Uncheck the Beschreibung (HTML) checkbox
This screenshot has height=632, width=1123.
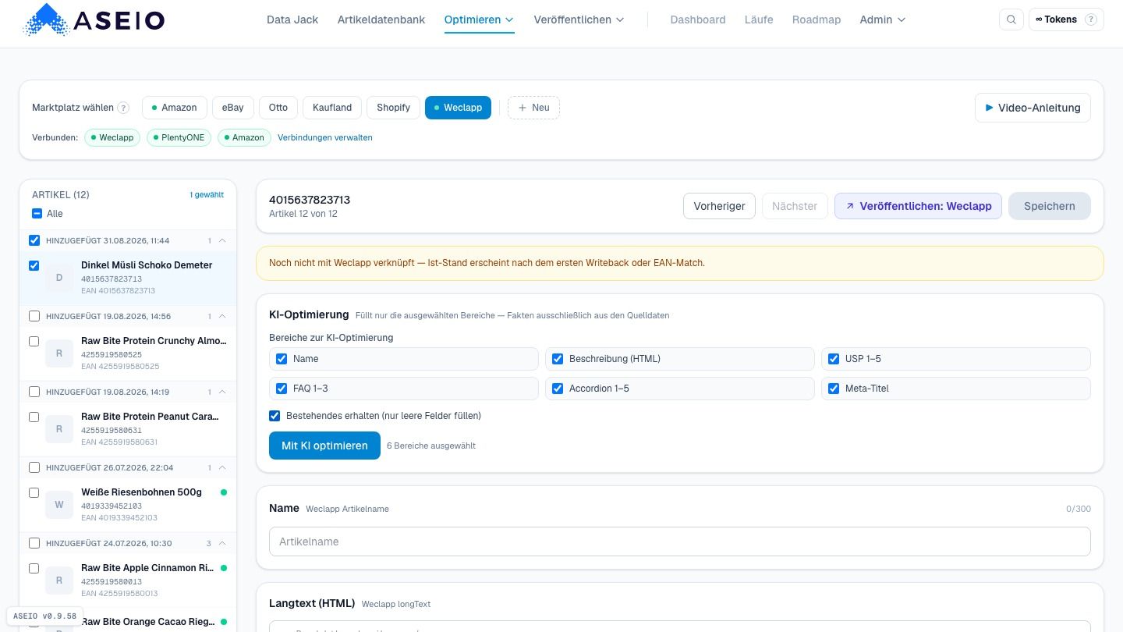click(x=558, y=359)
